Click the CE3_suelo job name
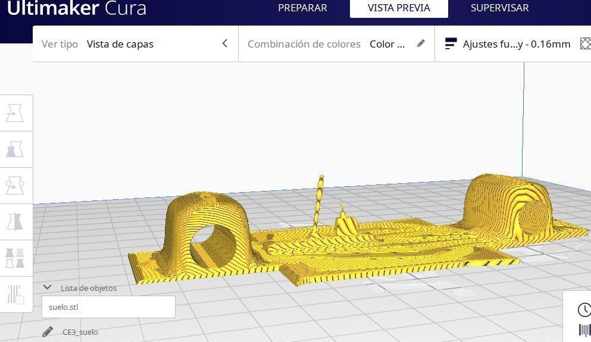Image resolution: width=591 pixels, height=342 pixels. click(x=80, y=332)
